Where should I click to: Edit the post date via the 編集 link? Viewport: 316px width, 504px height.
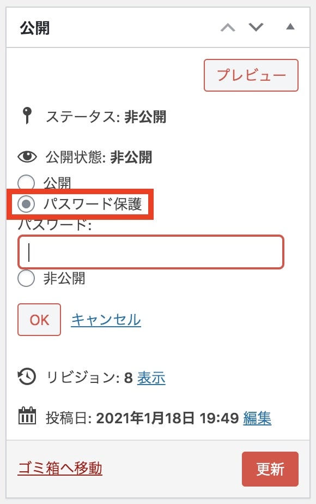coord(257,418)
